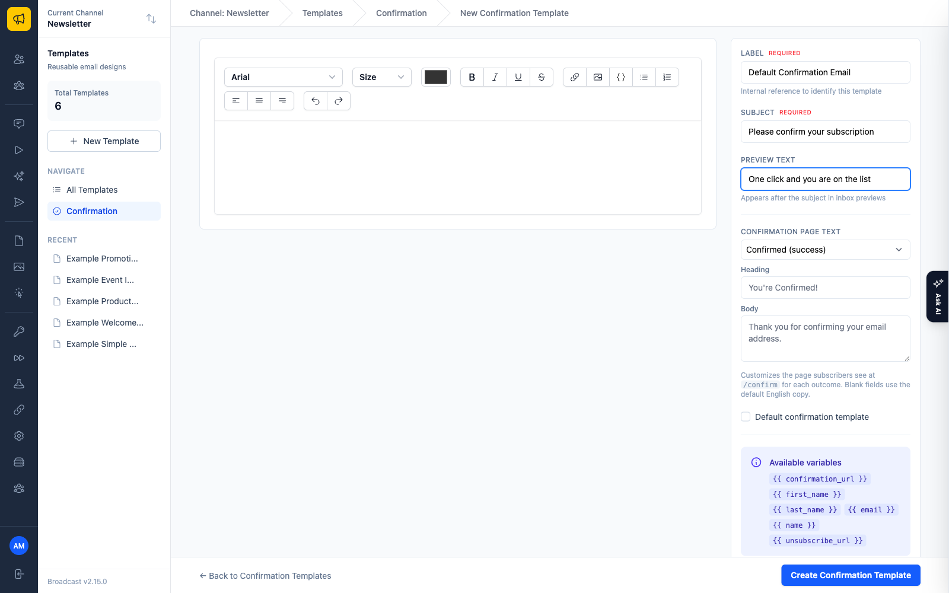
Task: Open the Arial font family dropdown
Action: 284,77
